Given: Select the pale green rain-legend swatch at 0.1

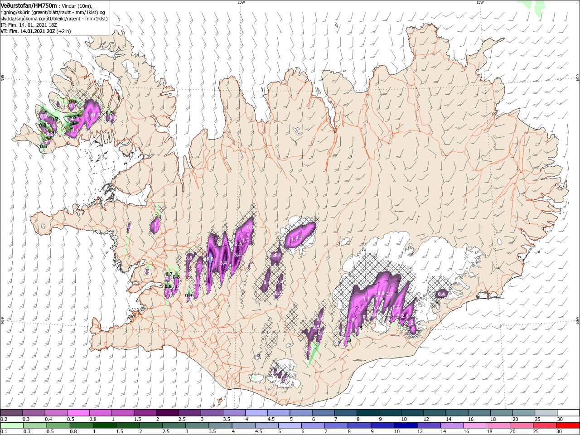Looking at the screenshot, I should pos(12,425).
